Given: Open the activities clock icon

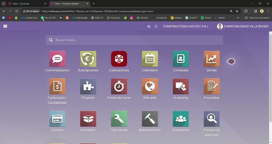Looking at the screenshot, I should [156, 26].
